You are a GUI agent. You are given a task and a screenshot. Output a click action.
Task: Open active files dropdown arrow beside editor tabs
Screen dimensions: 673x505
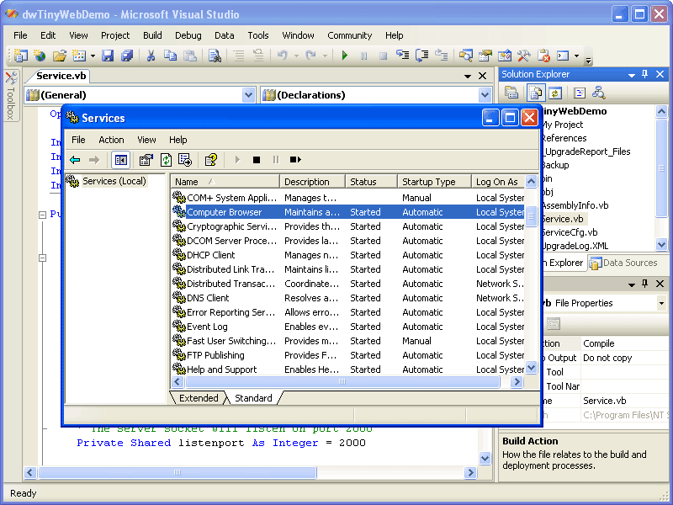point(468,76)
